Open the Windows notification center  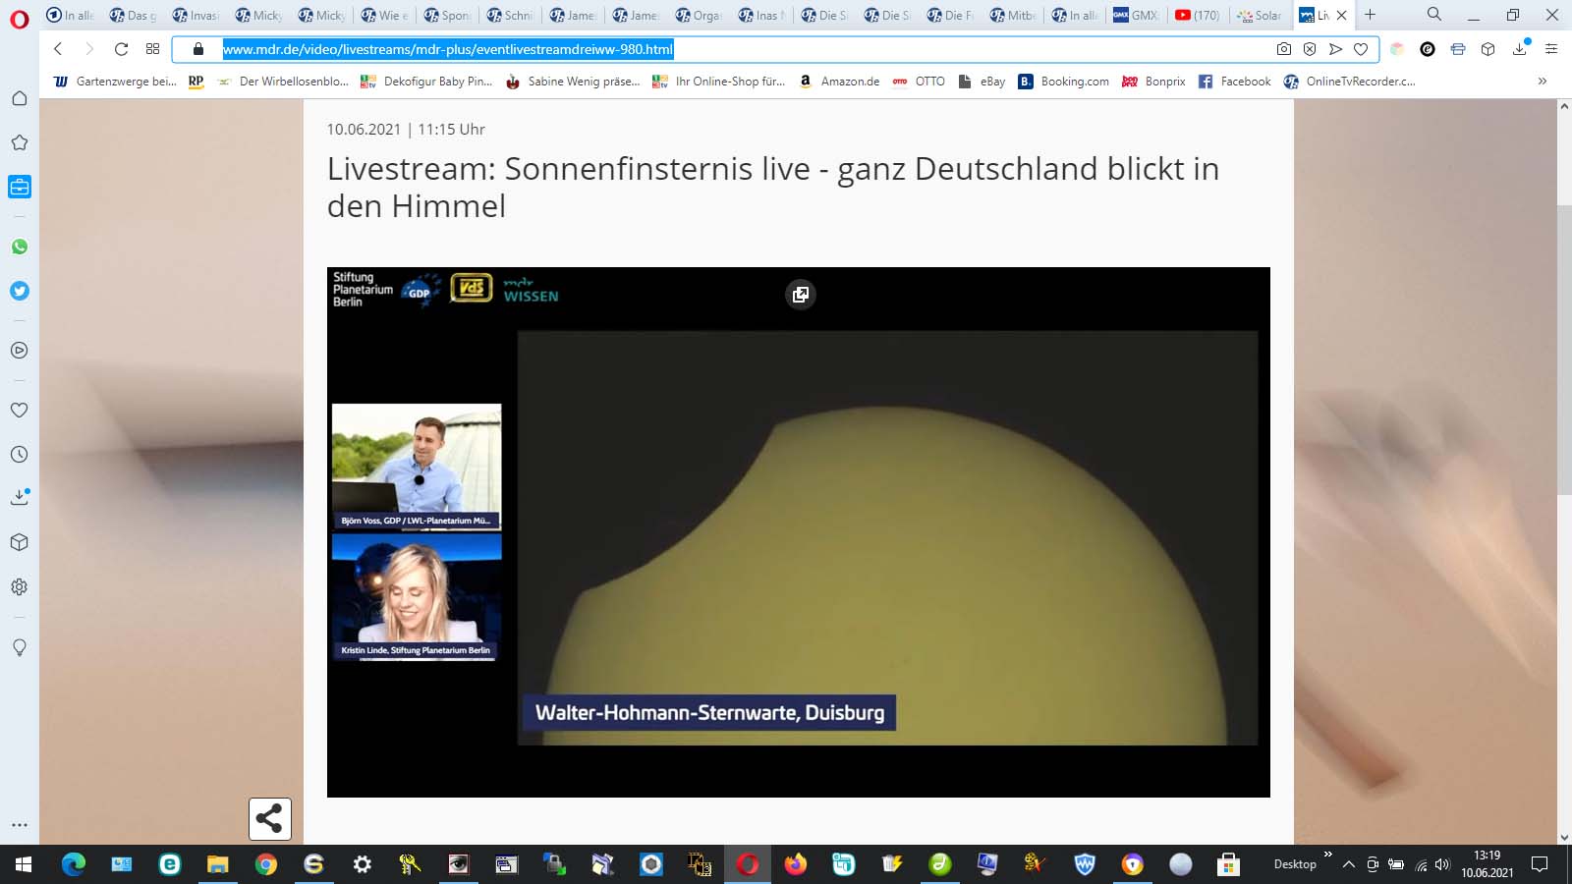[1540, 864]
